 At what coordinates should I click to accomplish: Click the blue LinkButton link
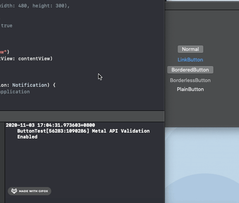tap(190, 59)
